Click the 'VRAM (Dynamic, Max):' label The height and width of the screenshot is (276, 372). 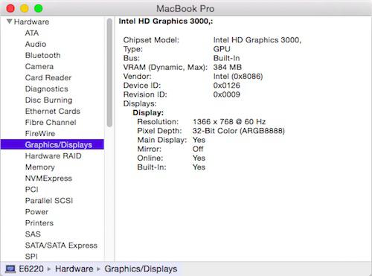165,67
